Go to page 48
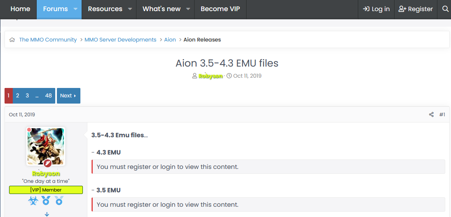The width and height of the screenshot is (451, 217). (48, 96)
